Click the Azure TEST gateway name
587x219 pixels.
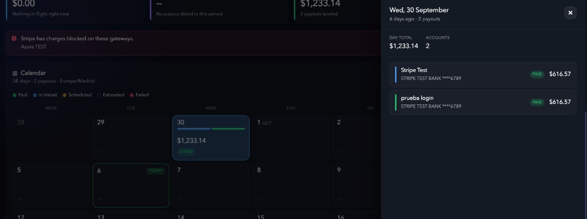click(34, 47)
